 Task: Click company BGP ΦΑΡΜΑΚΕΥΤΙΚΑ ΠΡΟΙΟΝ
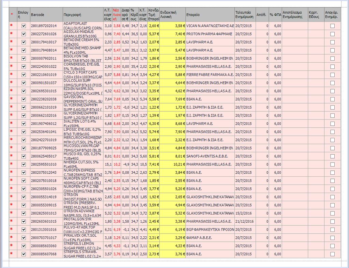[x=210, y=230]
